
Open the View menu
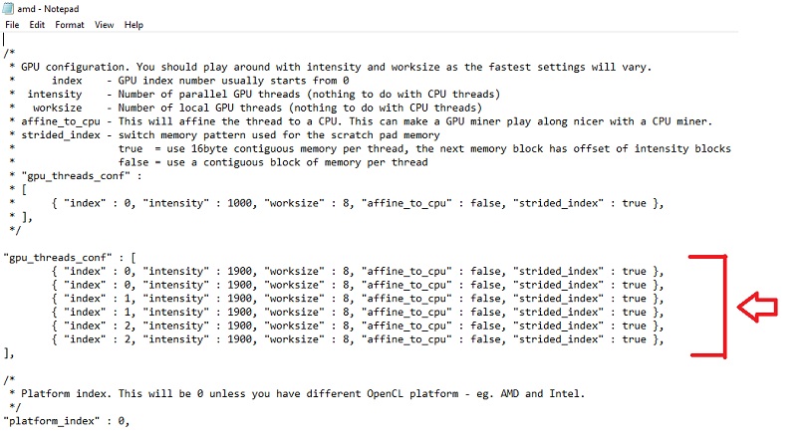(x=104, y=25)
